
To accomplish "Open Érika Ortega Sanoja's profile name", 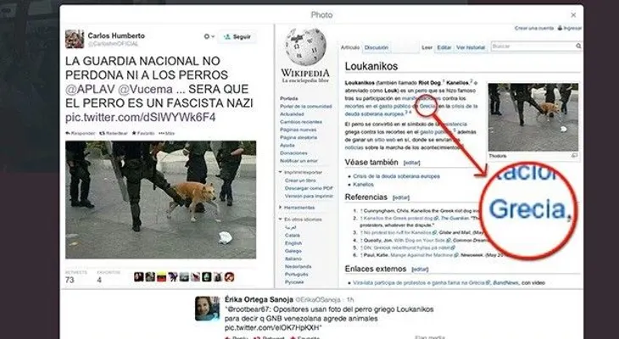I will [x=259, y=299].
